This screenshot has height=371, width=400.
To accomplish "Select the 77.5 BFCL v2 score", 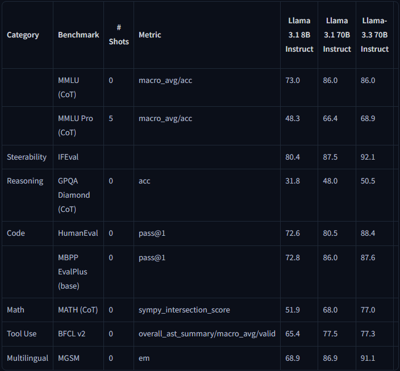I will click(330, 334).
